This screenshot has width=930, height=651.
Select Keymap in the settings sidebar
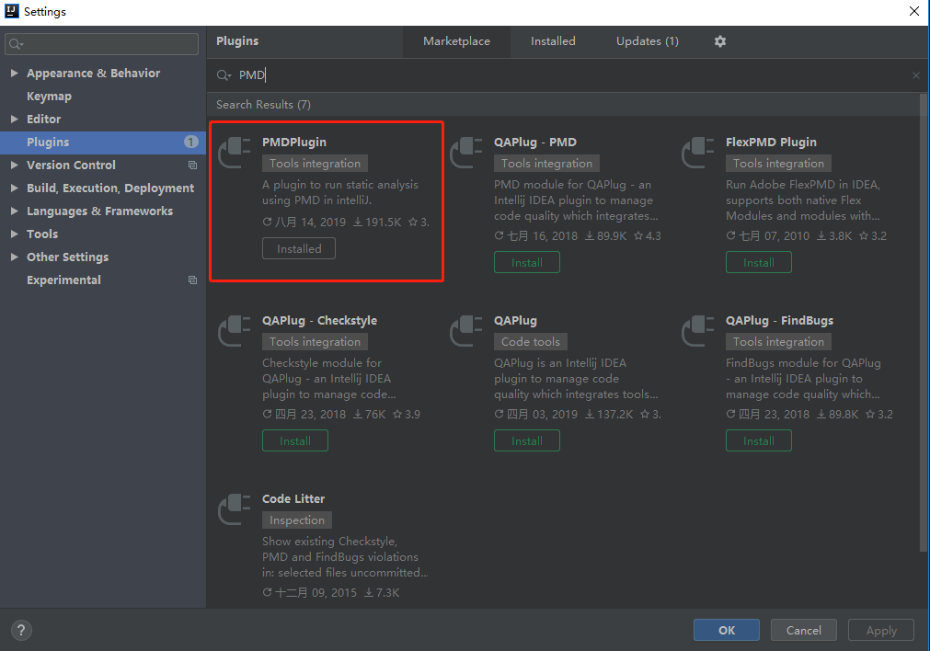click(x=49, y=96)
